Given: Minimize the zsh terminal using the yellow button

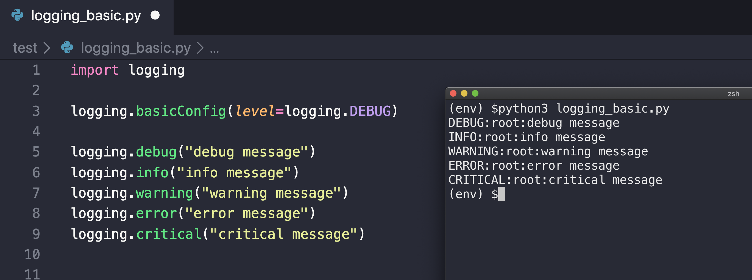Looking at the screenshot, I should (x=464, y=93).
